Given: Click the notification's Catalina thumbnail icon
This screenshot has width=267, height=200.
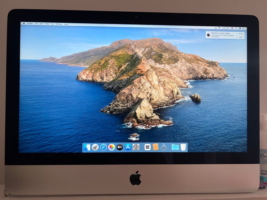Looking at the screenshot, I should (208, 35).
